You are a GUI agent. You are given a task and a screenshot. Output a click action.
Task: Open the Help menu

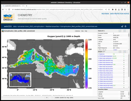[86, 31]
